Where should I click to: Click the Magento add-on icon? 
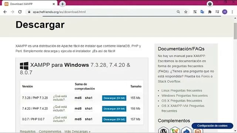pyautogui.click(x=198, y=130)
